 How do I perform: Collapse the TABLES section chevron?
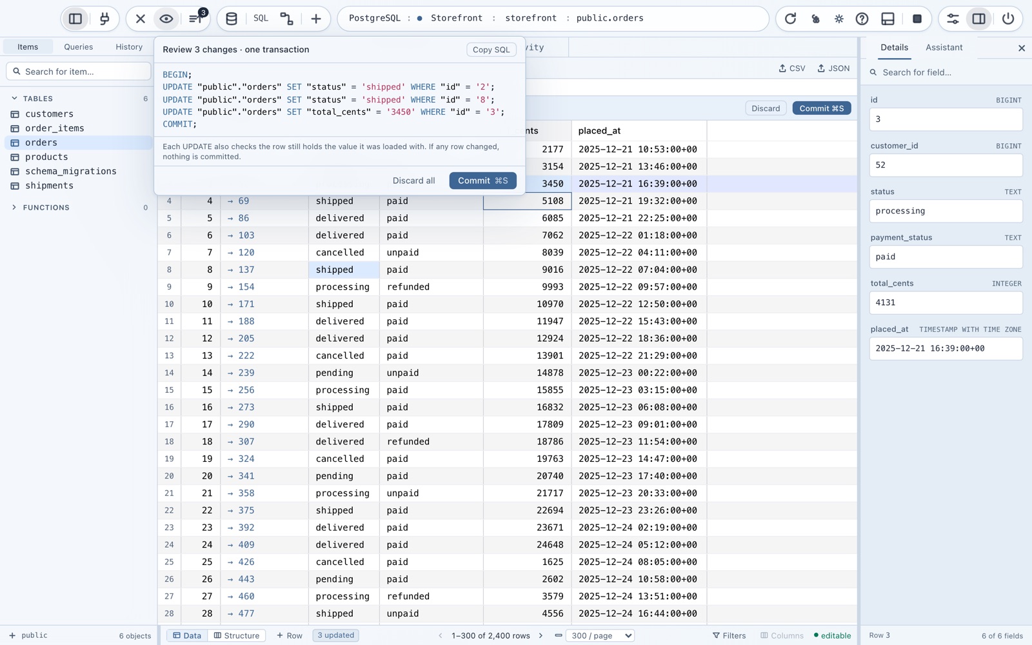(x=14, y=99)
